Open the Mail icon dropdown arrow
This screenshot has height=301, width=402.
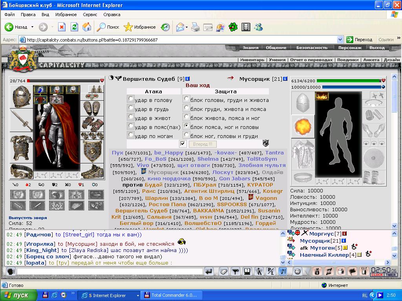[x=186, y=27]
